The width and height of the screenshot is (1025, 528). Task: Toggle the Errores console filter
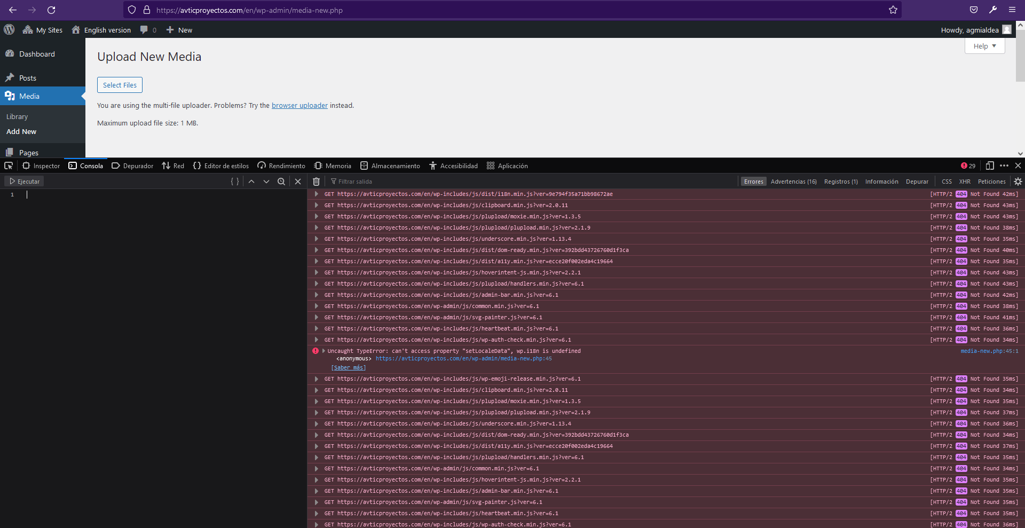(x=754, y=182)
